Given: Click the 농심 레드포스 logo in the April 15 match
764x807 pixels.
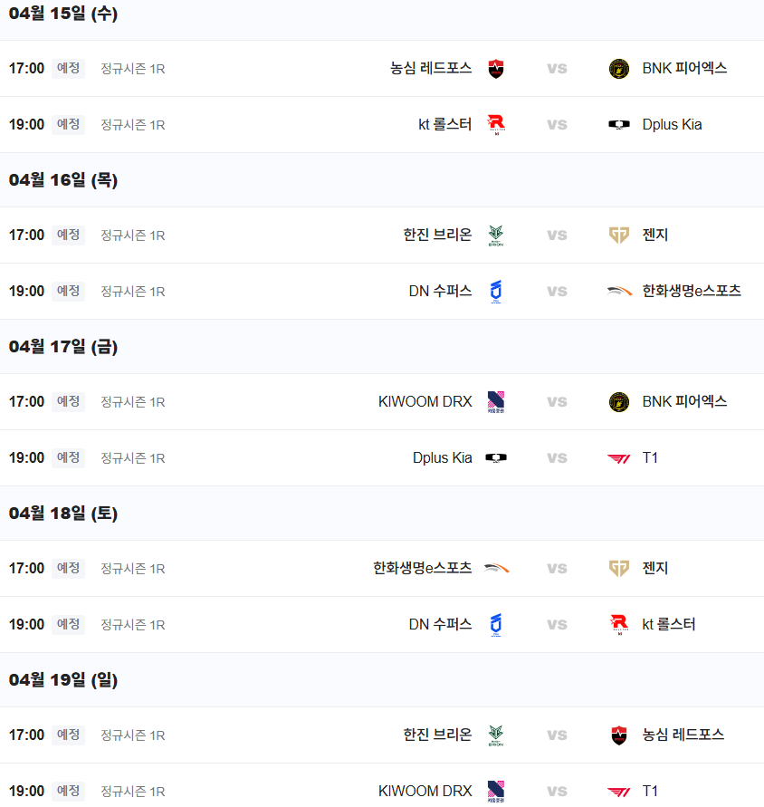Looking at the screenshot, I should click(495, 69).
